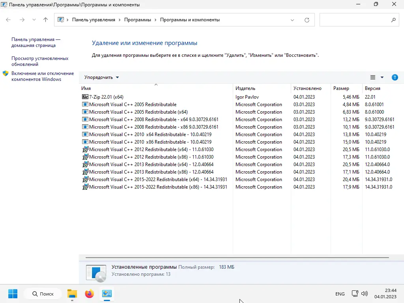404x303 pixels.
Task: Click the search magnifier icon in the search box
Action: click(393, 20)
